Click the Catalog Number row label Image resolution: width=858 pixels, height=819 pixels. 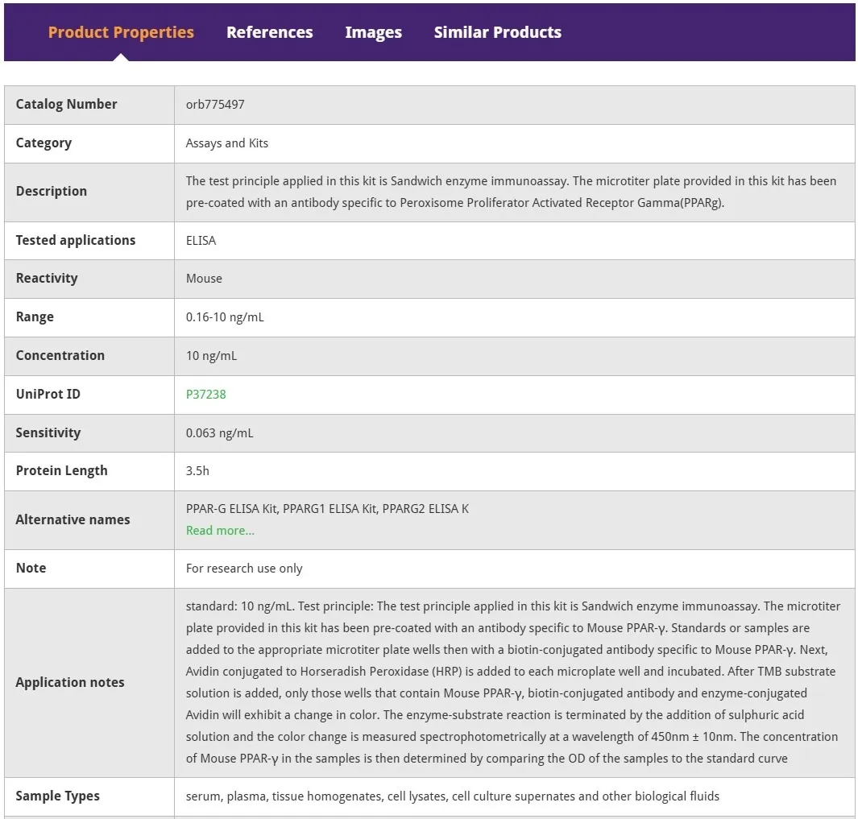[66, 105]
